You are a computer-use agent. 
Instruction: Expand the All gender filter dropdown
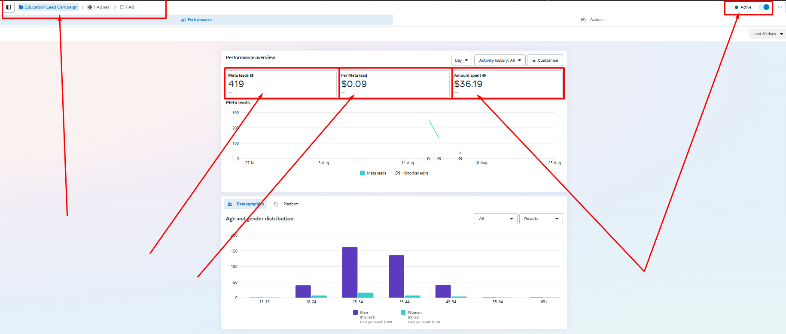click(495, 219)
